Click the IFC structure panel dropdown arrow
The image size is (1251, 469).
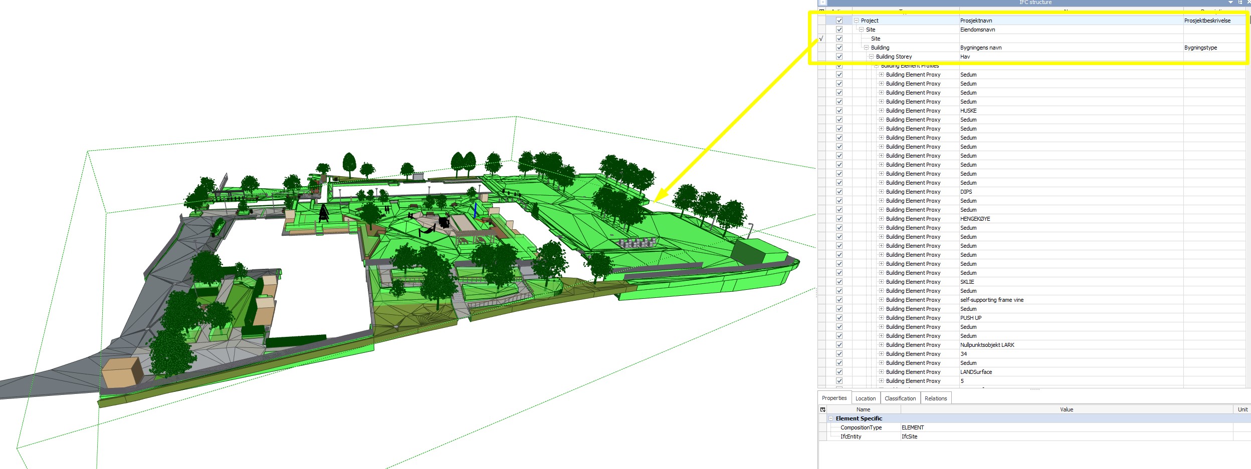[x=1230, y=3]
